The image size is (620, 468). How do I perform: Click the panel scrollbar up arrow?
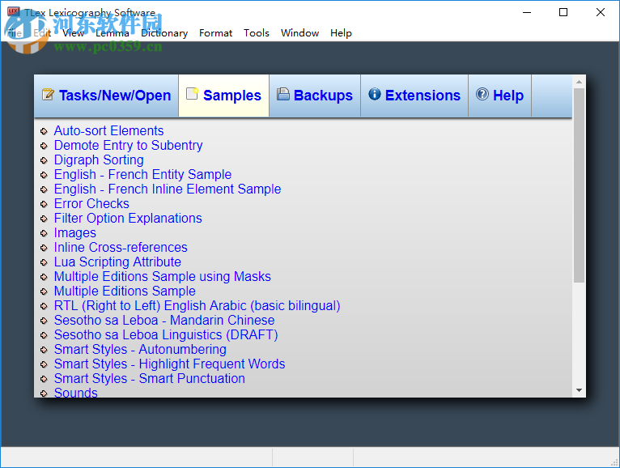pyautogui.click(x=579, y=82)
